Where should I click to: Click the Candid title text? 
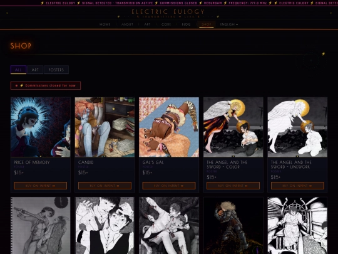pos(86,162)
